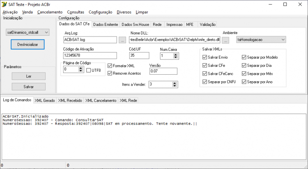308x169 pixels.
Task: Browse for Nome DLL with ellipsis button
Action: click(x=225, y=40)
